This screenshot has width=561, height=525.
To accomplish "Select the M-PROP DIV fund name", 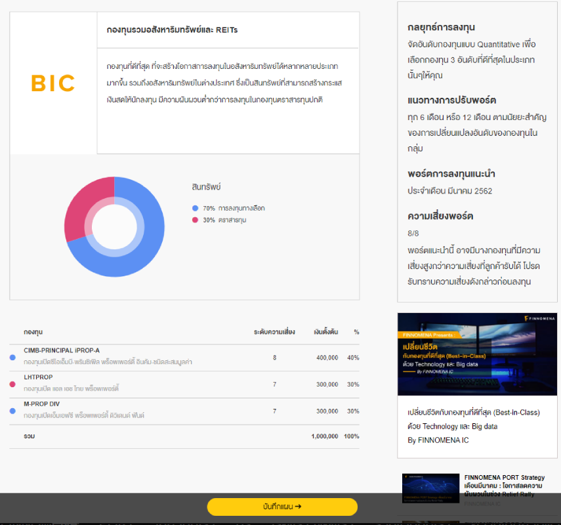I will [41, 404].
